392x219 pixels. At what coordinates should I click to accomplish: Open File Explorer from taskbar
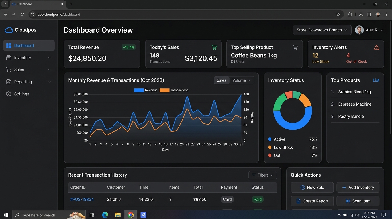(118, 215)
